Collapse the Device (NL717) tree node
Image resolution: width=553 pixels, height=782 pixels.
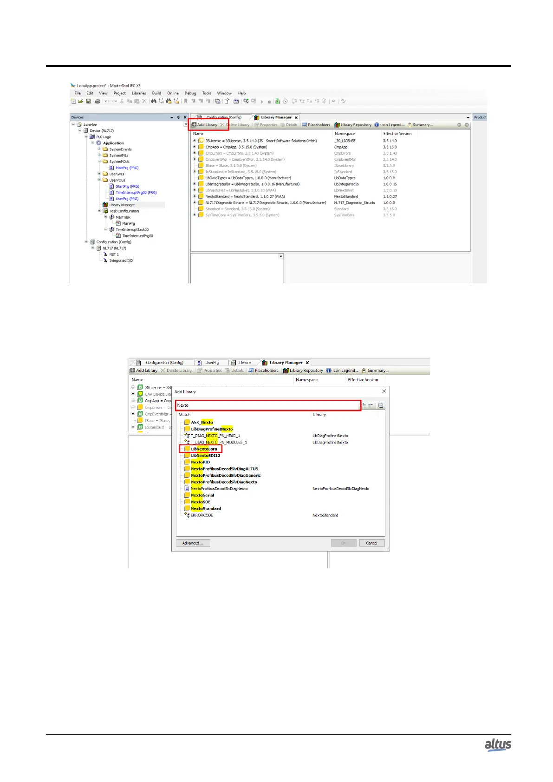pos(79,130)
